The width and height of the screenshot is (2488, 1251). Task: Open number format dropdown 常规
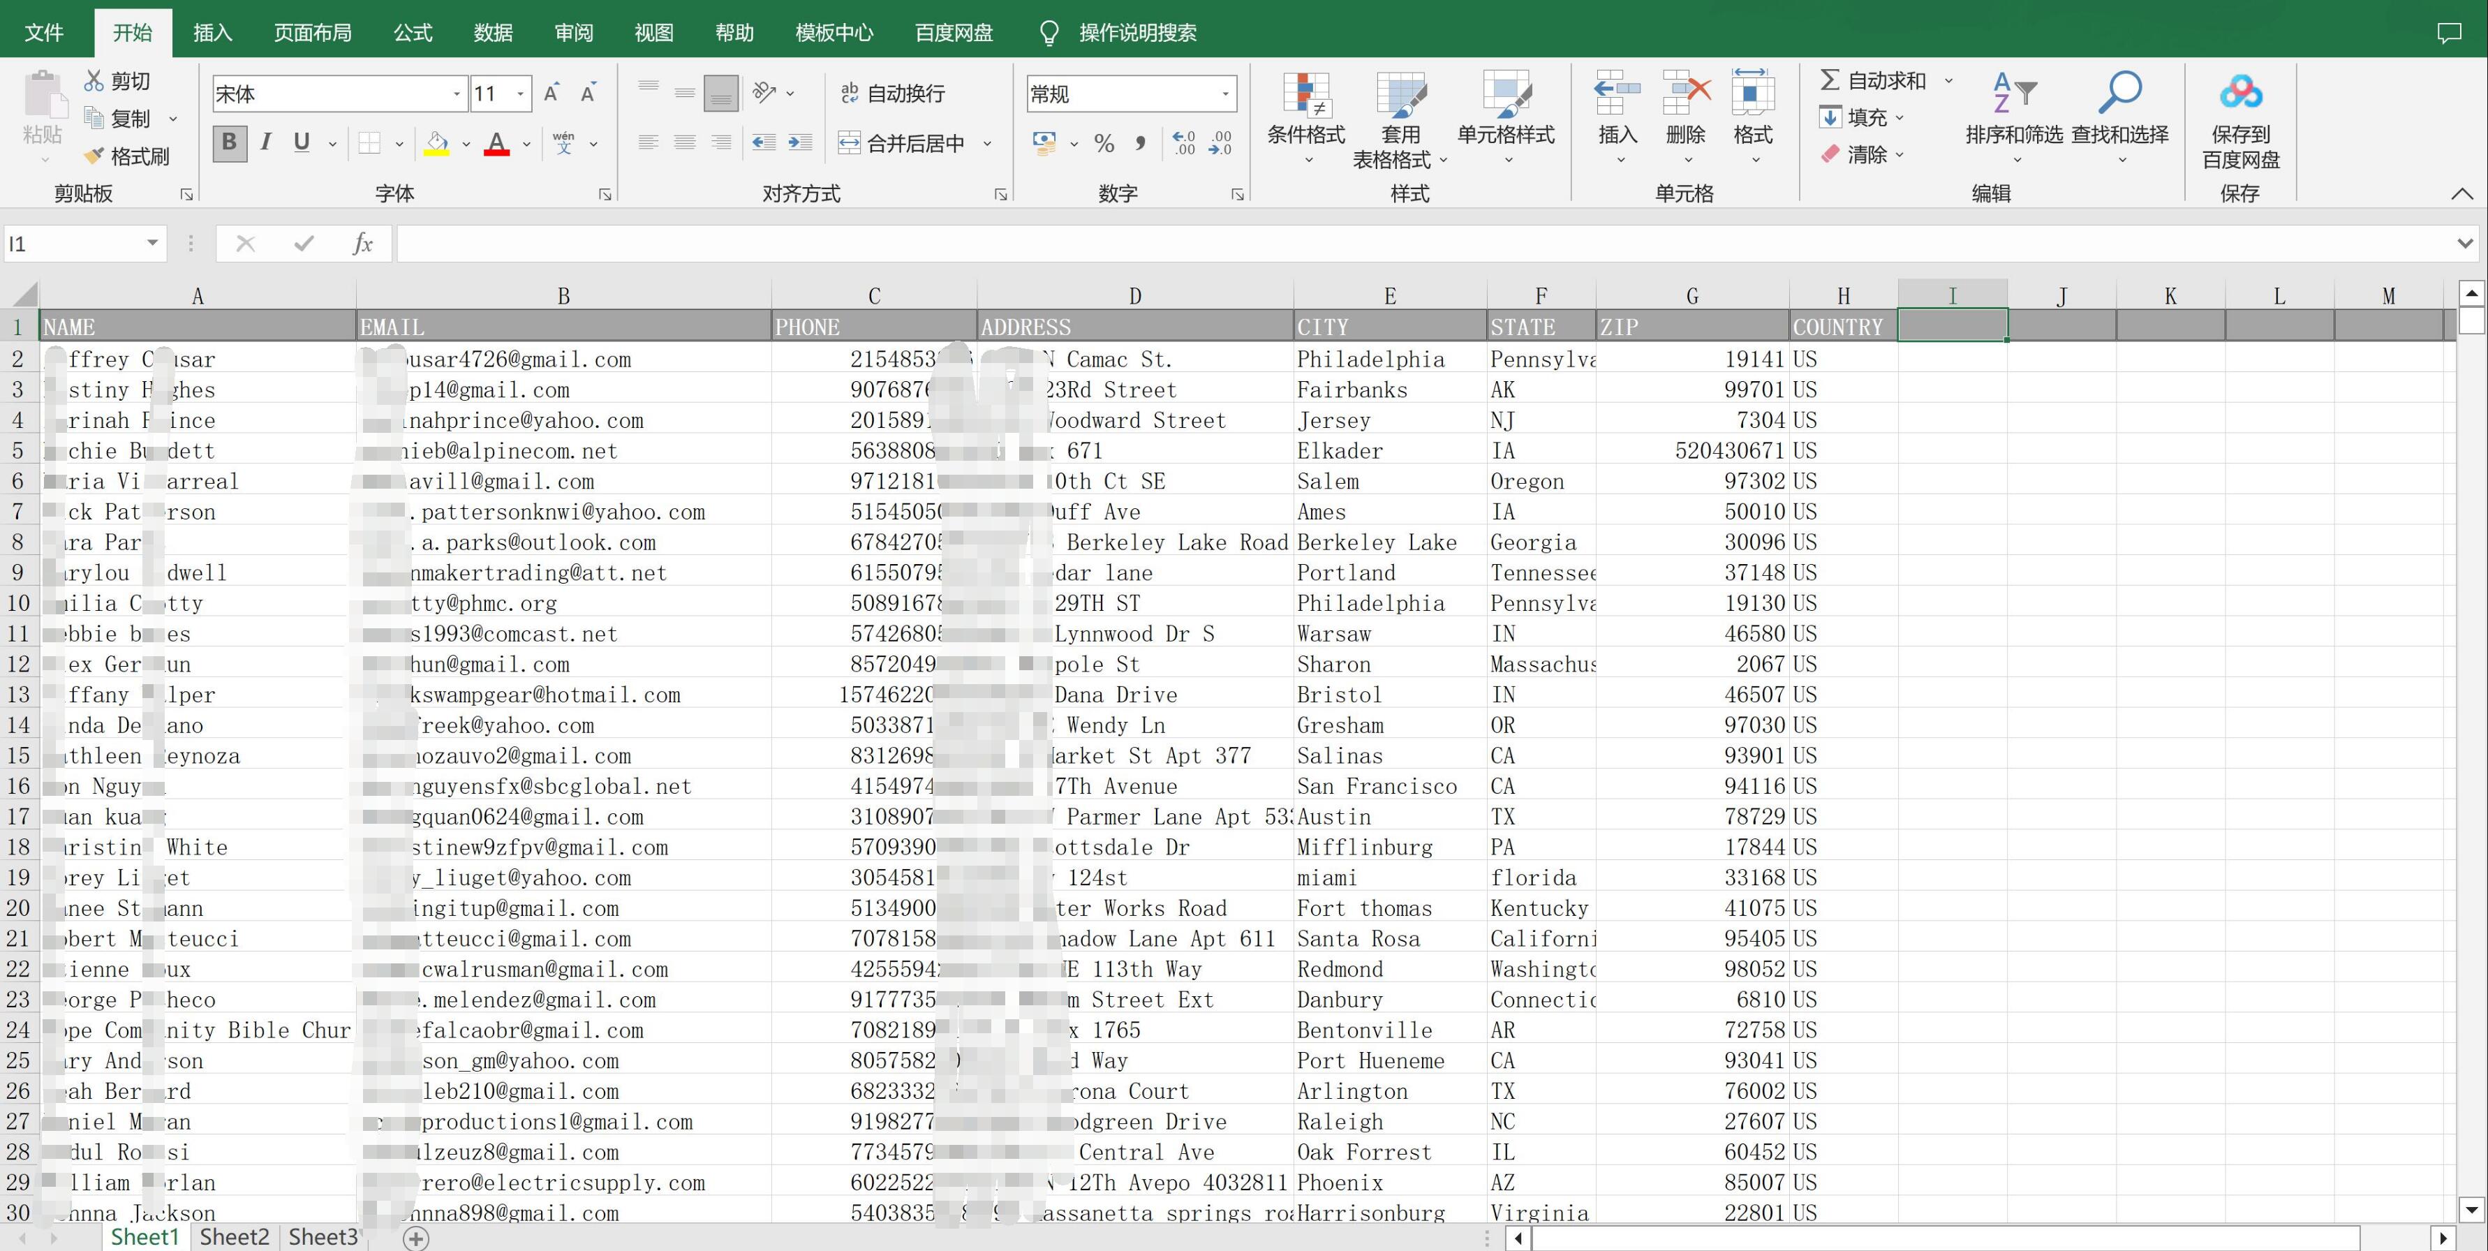click(1224, 94)
